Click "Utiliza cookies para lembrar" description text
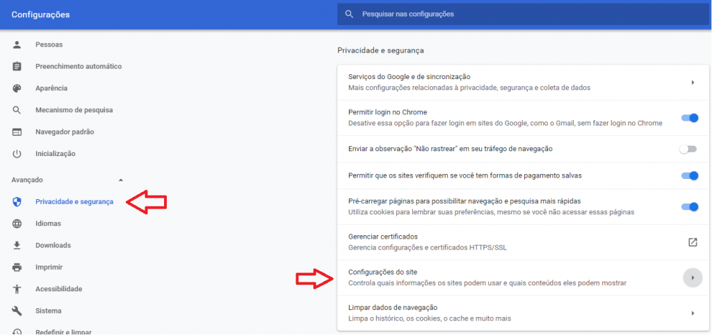The width and height of the screenshot is (712, 335). point(492,212)
